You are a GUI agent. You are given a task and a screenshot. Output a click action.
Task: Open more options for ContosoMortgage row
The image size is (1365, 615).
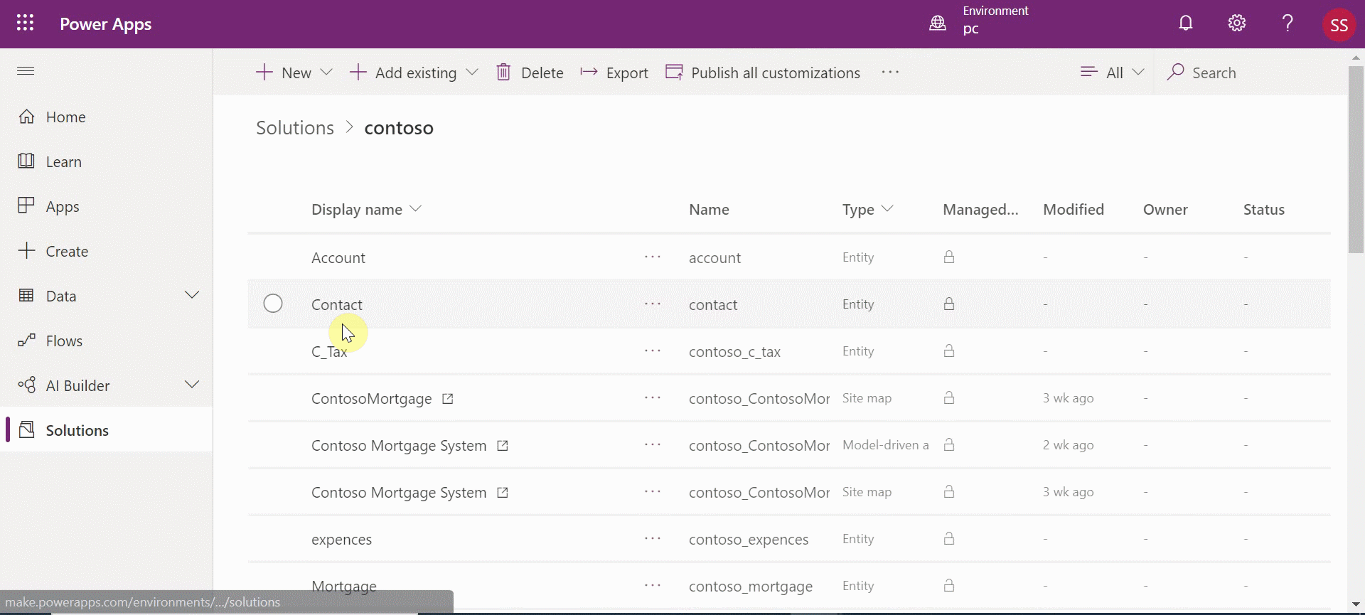[653, 397]
